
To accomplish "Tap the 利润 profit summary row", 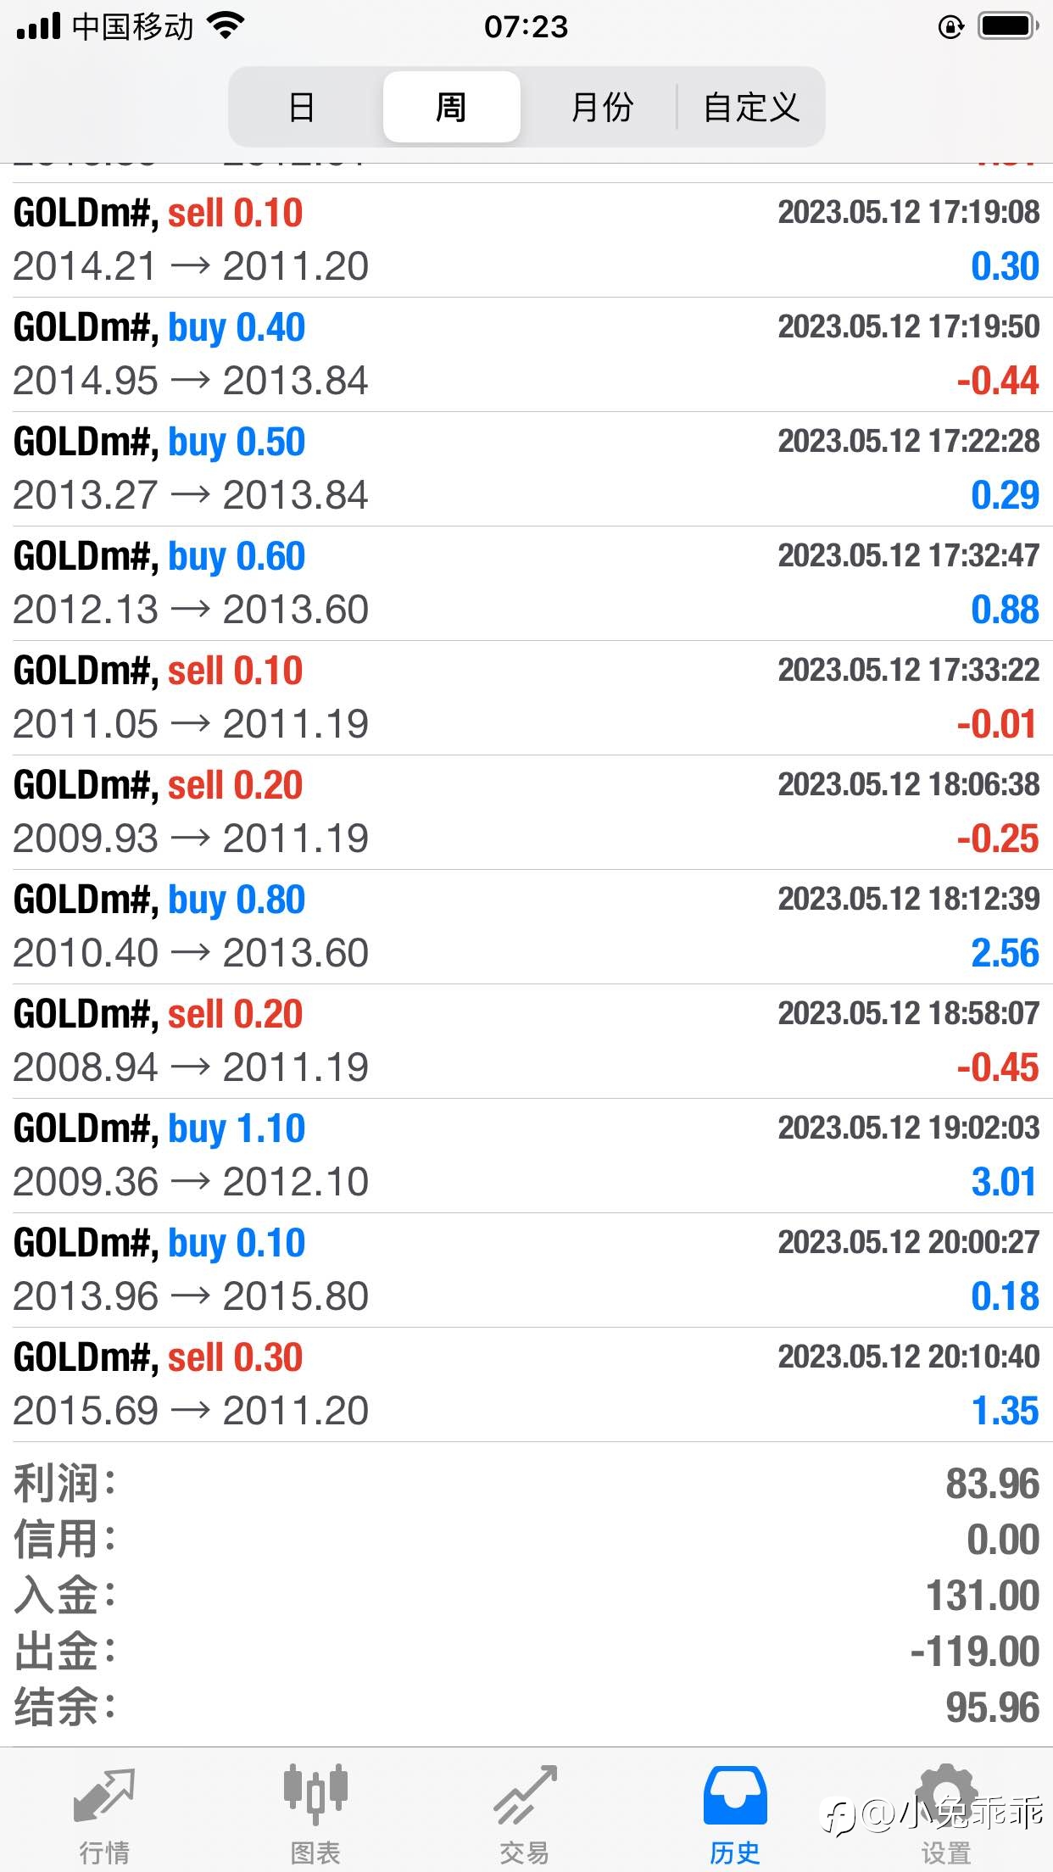I will pos(526,1484).
